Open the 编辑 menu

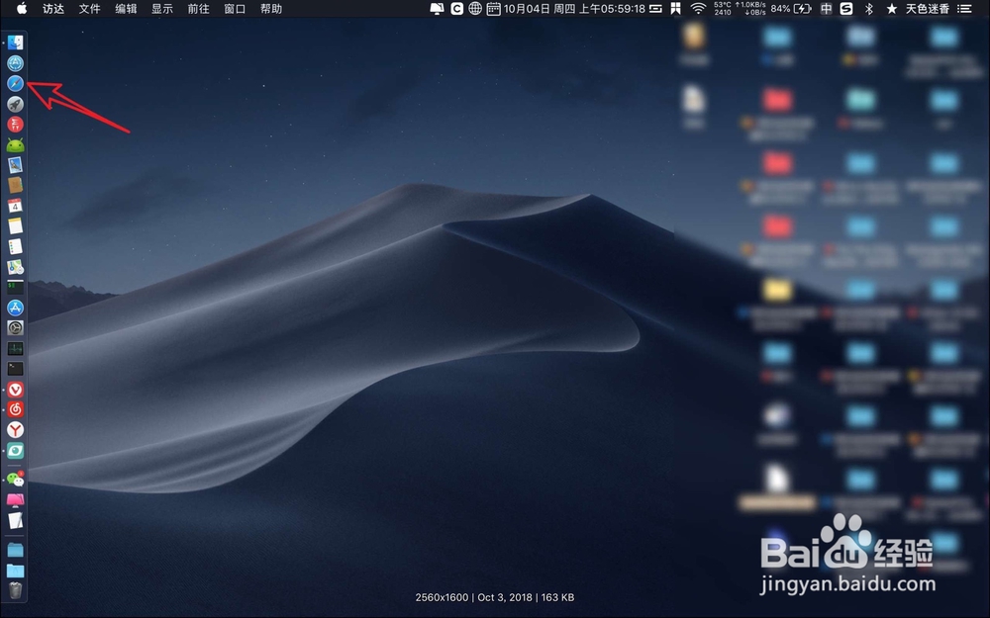point(127,9)
